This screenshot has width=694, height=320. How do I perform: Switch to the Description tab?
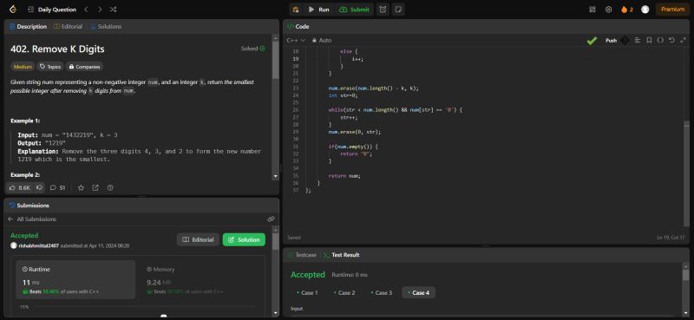click(x=28, y=27)
